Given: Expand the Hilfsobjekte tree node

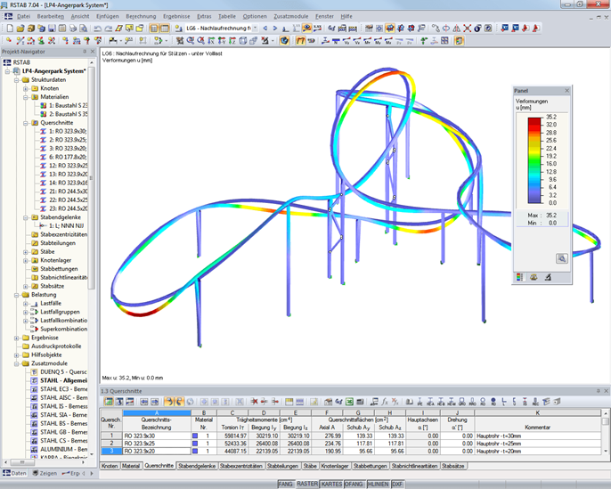Looking at the screenshot, I should tap(17, 355).
